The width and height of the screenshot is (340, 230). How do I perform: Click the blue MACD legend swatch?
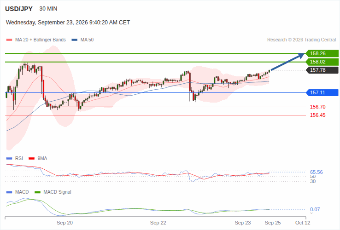pos(9,192)
